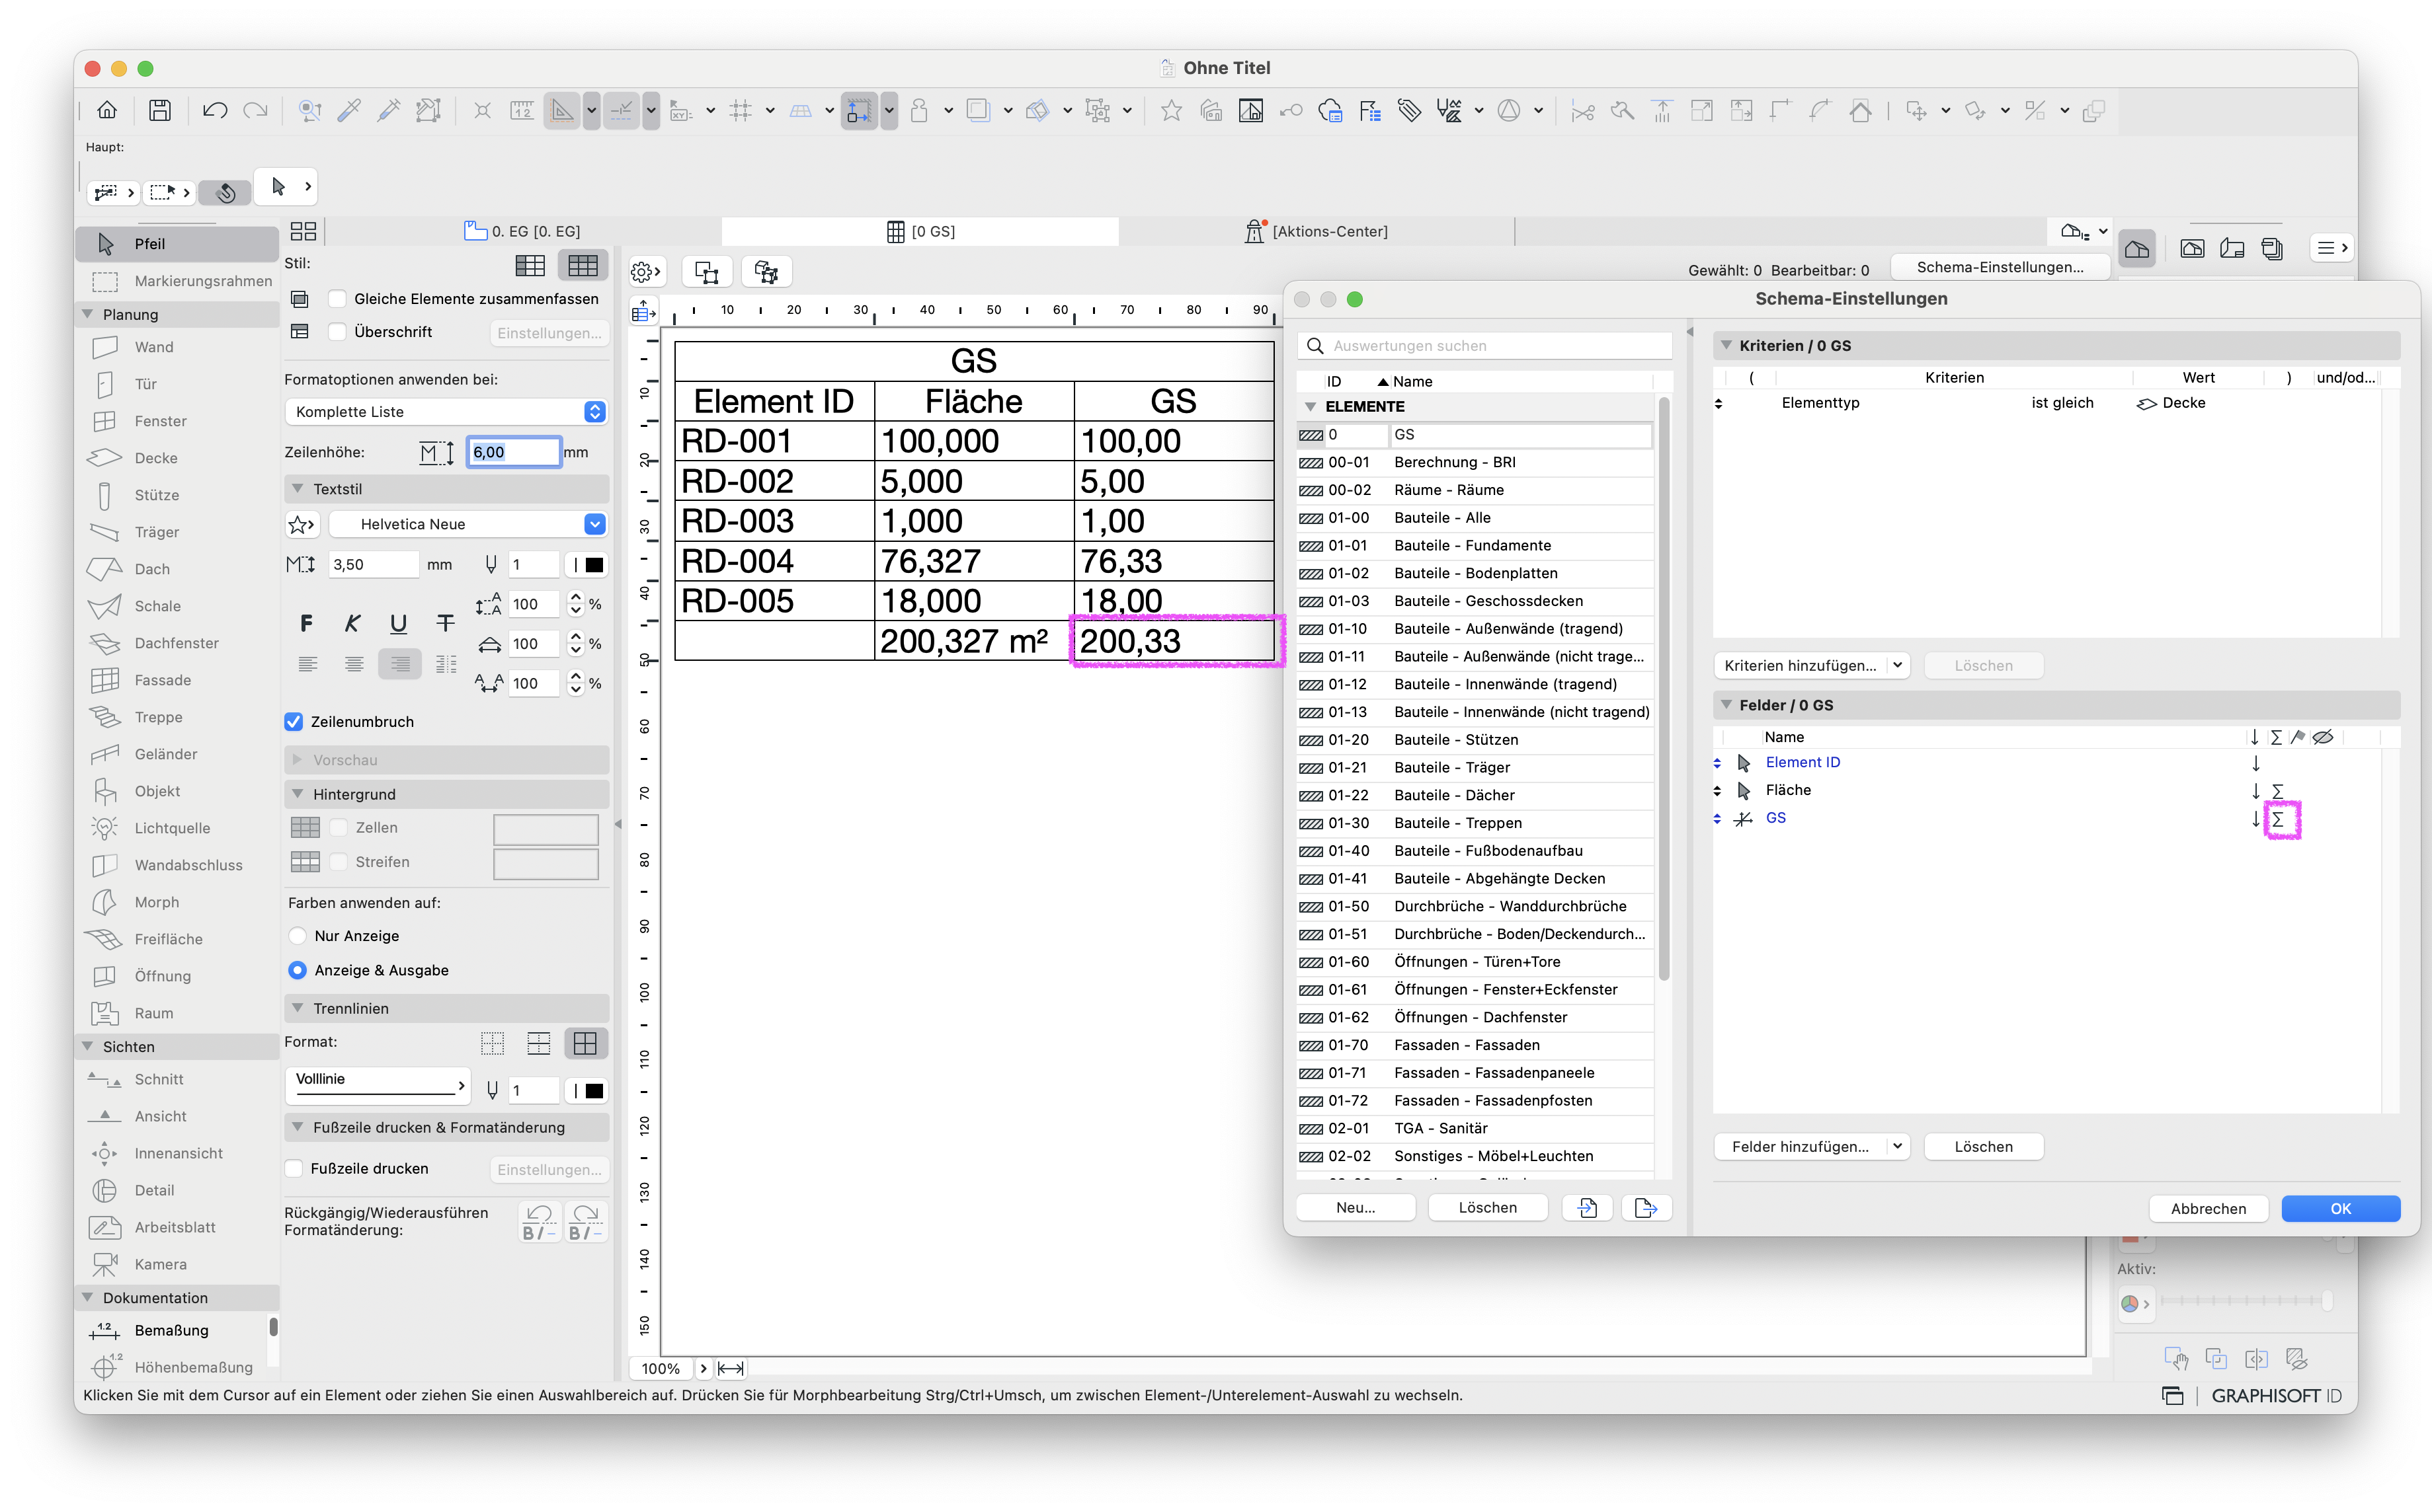Enable Streifen background checkbox
The width and height of the screenshot is (2432, 1512).
339,862
